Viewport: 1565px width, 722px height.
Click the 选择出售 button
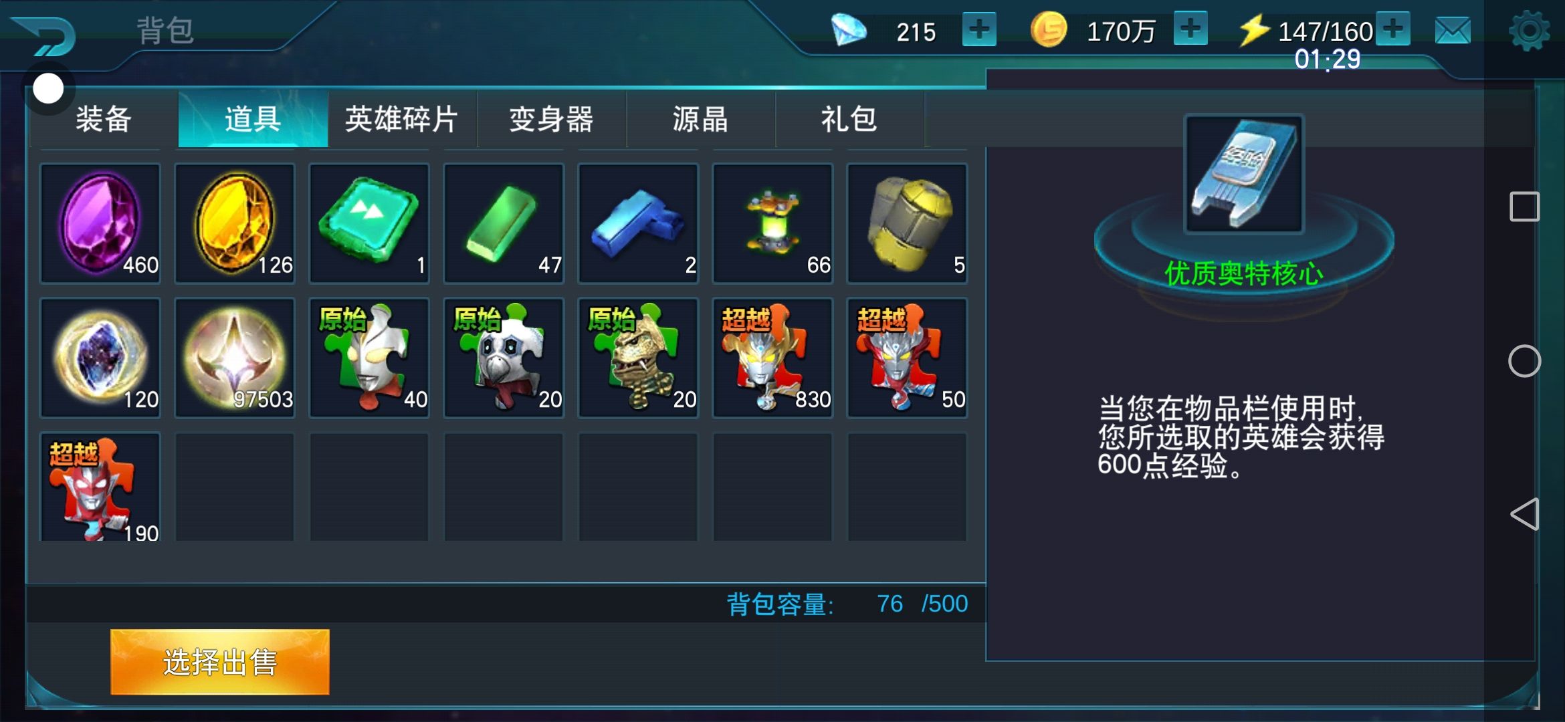click(220, 662)
